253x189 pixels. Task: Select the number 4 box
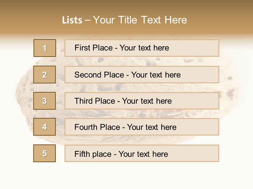45,127
